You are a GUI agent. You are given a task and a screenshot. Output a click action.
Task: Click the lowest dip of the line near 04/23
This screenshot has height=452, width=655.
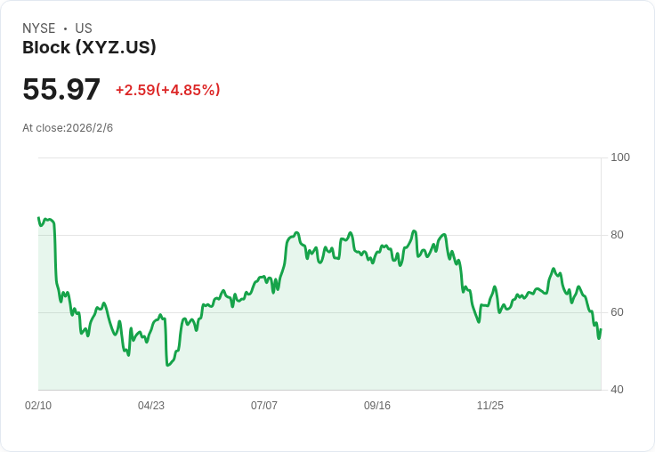[x=167, y=365]
